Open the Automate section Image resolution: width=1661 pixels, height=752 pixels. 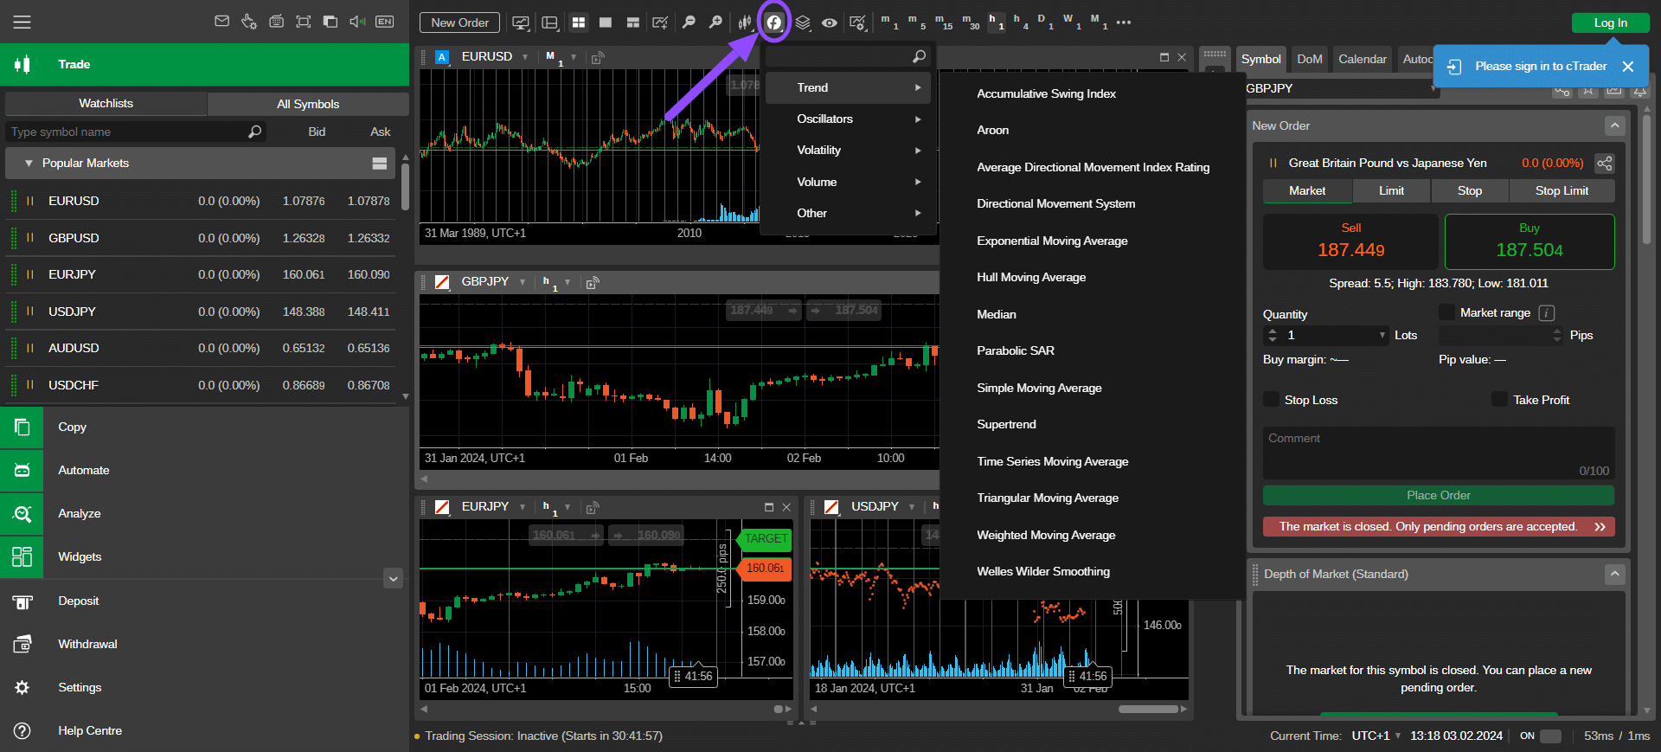click(x=204, y=471)
